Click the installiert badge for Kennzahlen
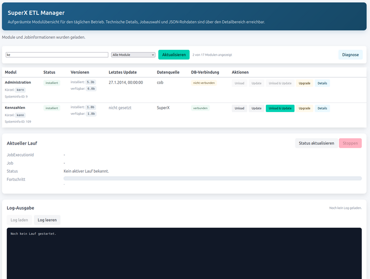370x279 pixels. pos(52,108)
